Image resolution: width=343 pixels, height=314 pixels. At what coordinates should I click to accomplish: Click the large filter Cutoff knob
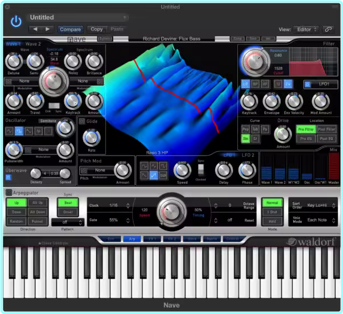pyautogui.click(x=255, y=62)
